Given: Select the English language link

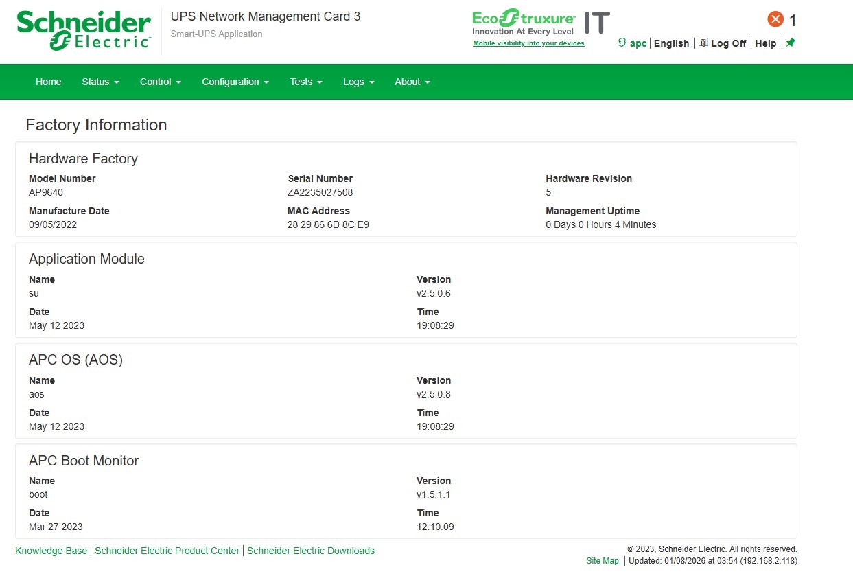Looking at the screenshot, I should click(671, 43).
